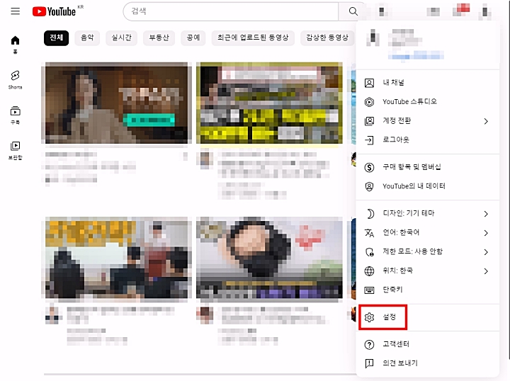This screenshot has width=510, height=381.
Task: Click the YouTube Studio hexagon icon
Action: coord(369,102)
